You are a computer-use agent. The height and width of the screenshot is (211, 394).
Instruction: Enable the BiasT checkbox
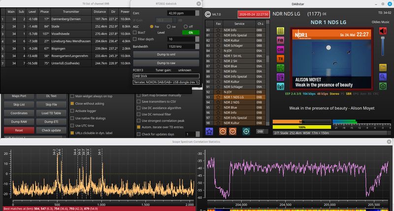pos(134,32)
